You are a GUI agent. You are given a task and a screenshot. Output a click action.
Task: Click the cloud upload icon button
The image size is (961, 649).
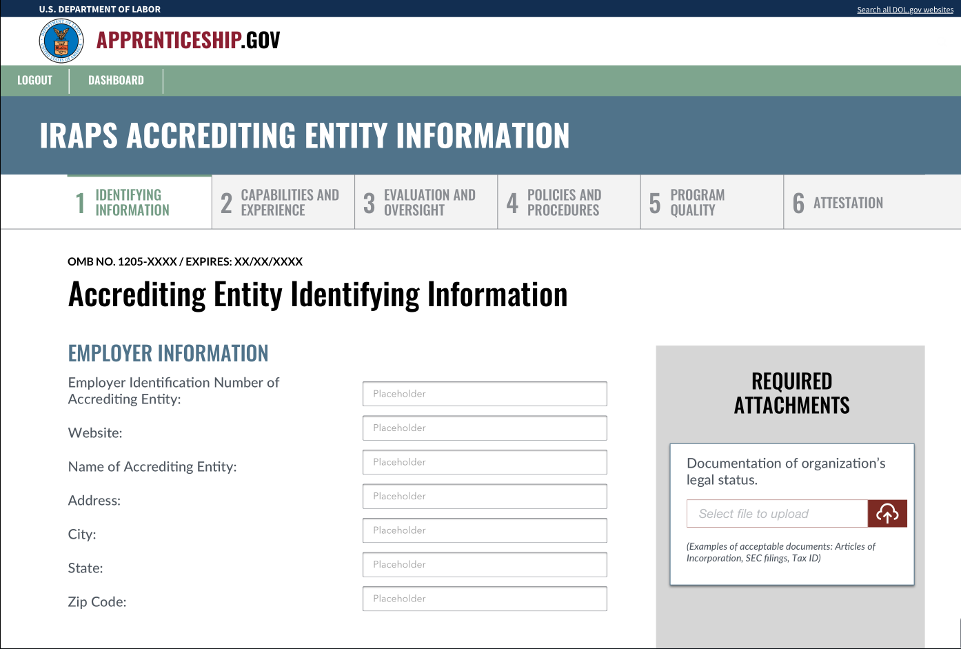887,513
